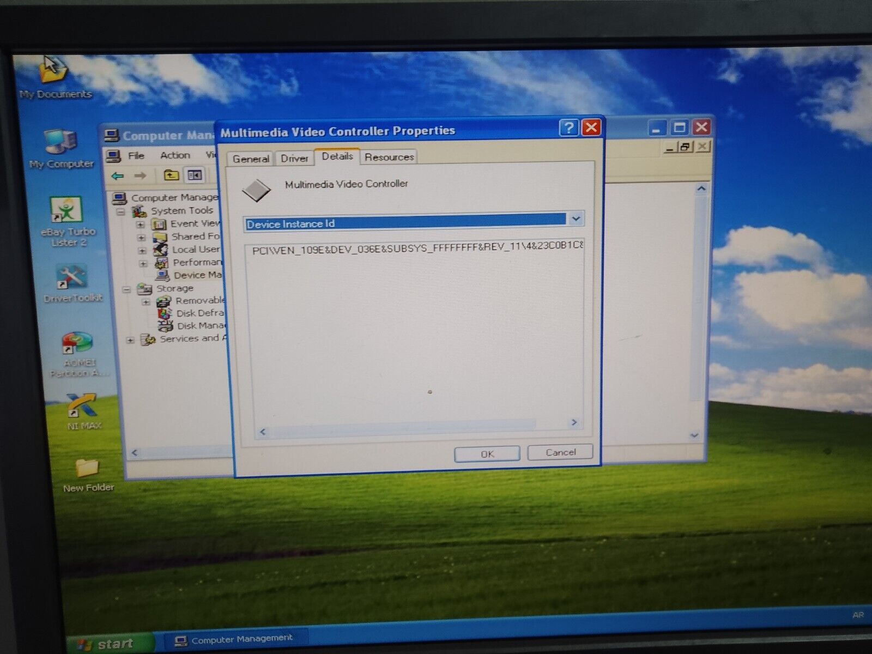Open the My Computer desktop icon
This screenshot has height=654, width=872.
coord(61,148)
